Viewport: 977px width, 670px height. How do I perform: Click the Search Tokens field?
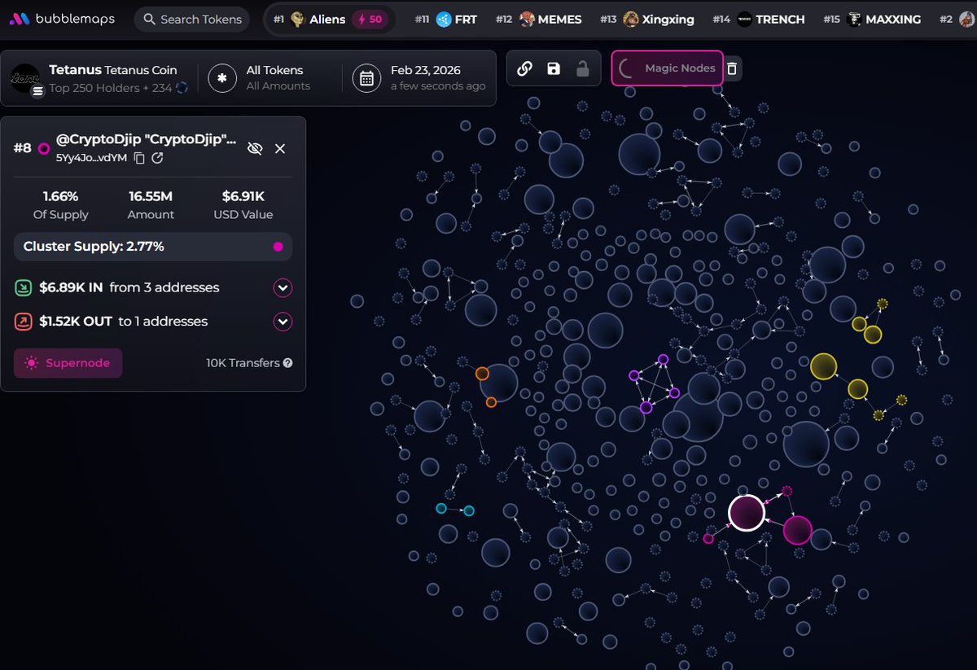click(x=192, y=19)
